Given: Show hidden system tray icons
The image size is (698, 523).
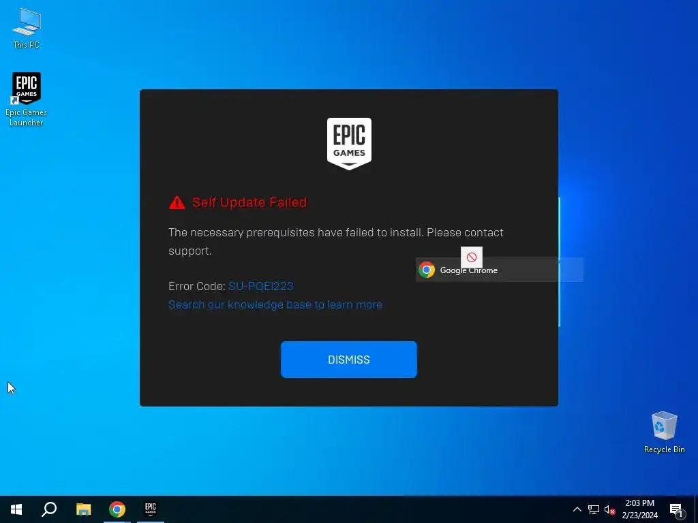Looking at the screenshot, I should [577, 509].
